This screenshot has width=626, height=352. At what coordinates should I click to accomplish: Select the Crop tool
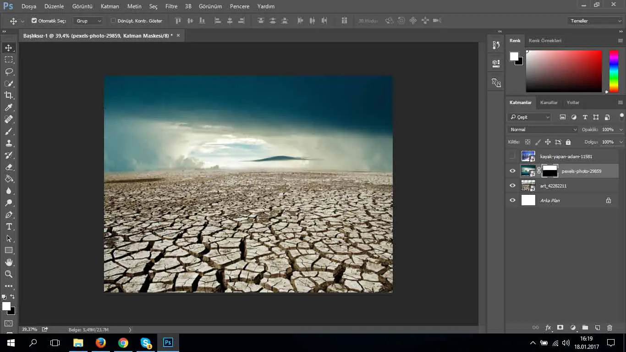9,95
